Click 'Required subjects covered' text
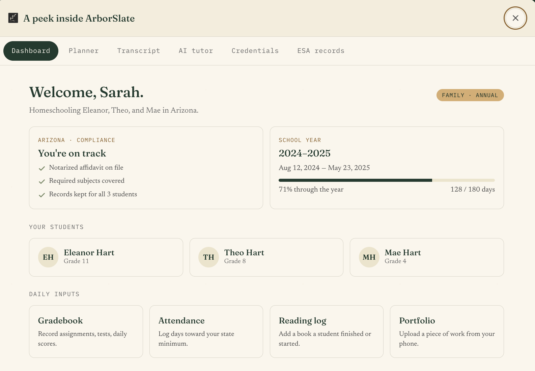The image size is (535, 371). [87, 181]
